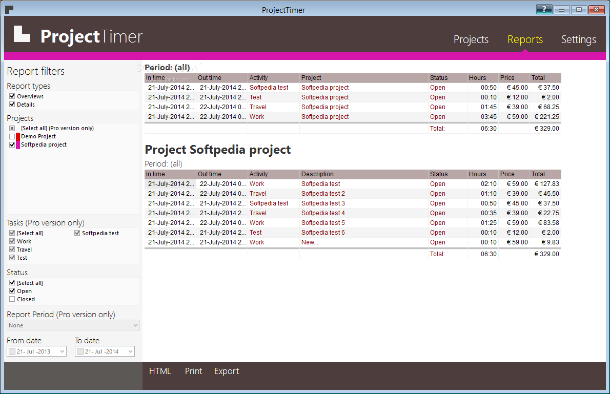Toggle the Overviews report type checkbox
Viewport: 610px width, 394px height.
[12, 96]
